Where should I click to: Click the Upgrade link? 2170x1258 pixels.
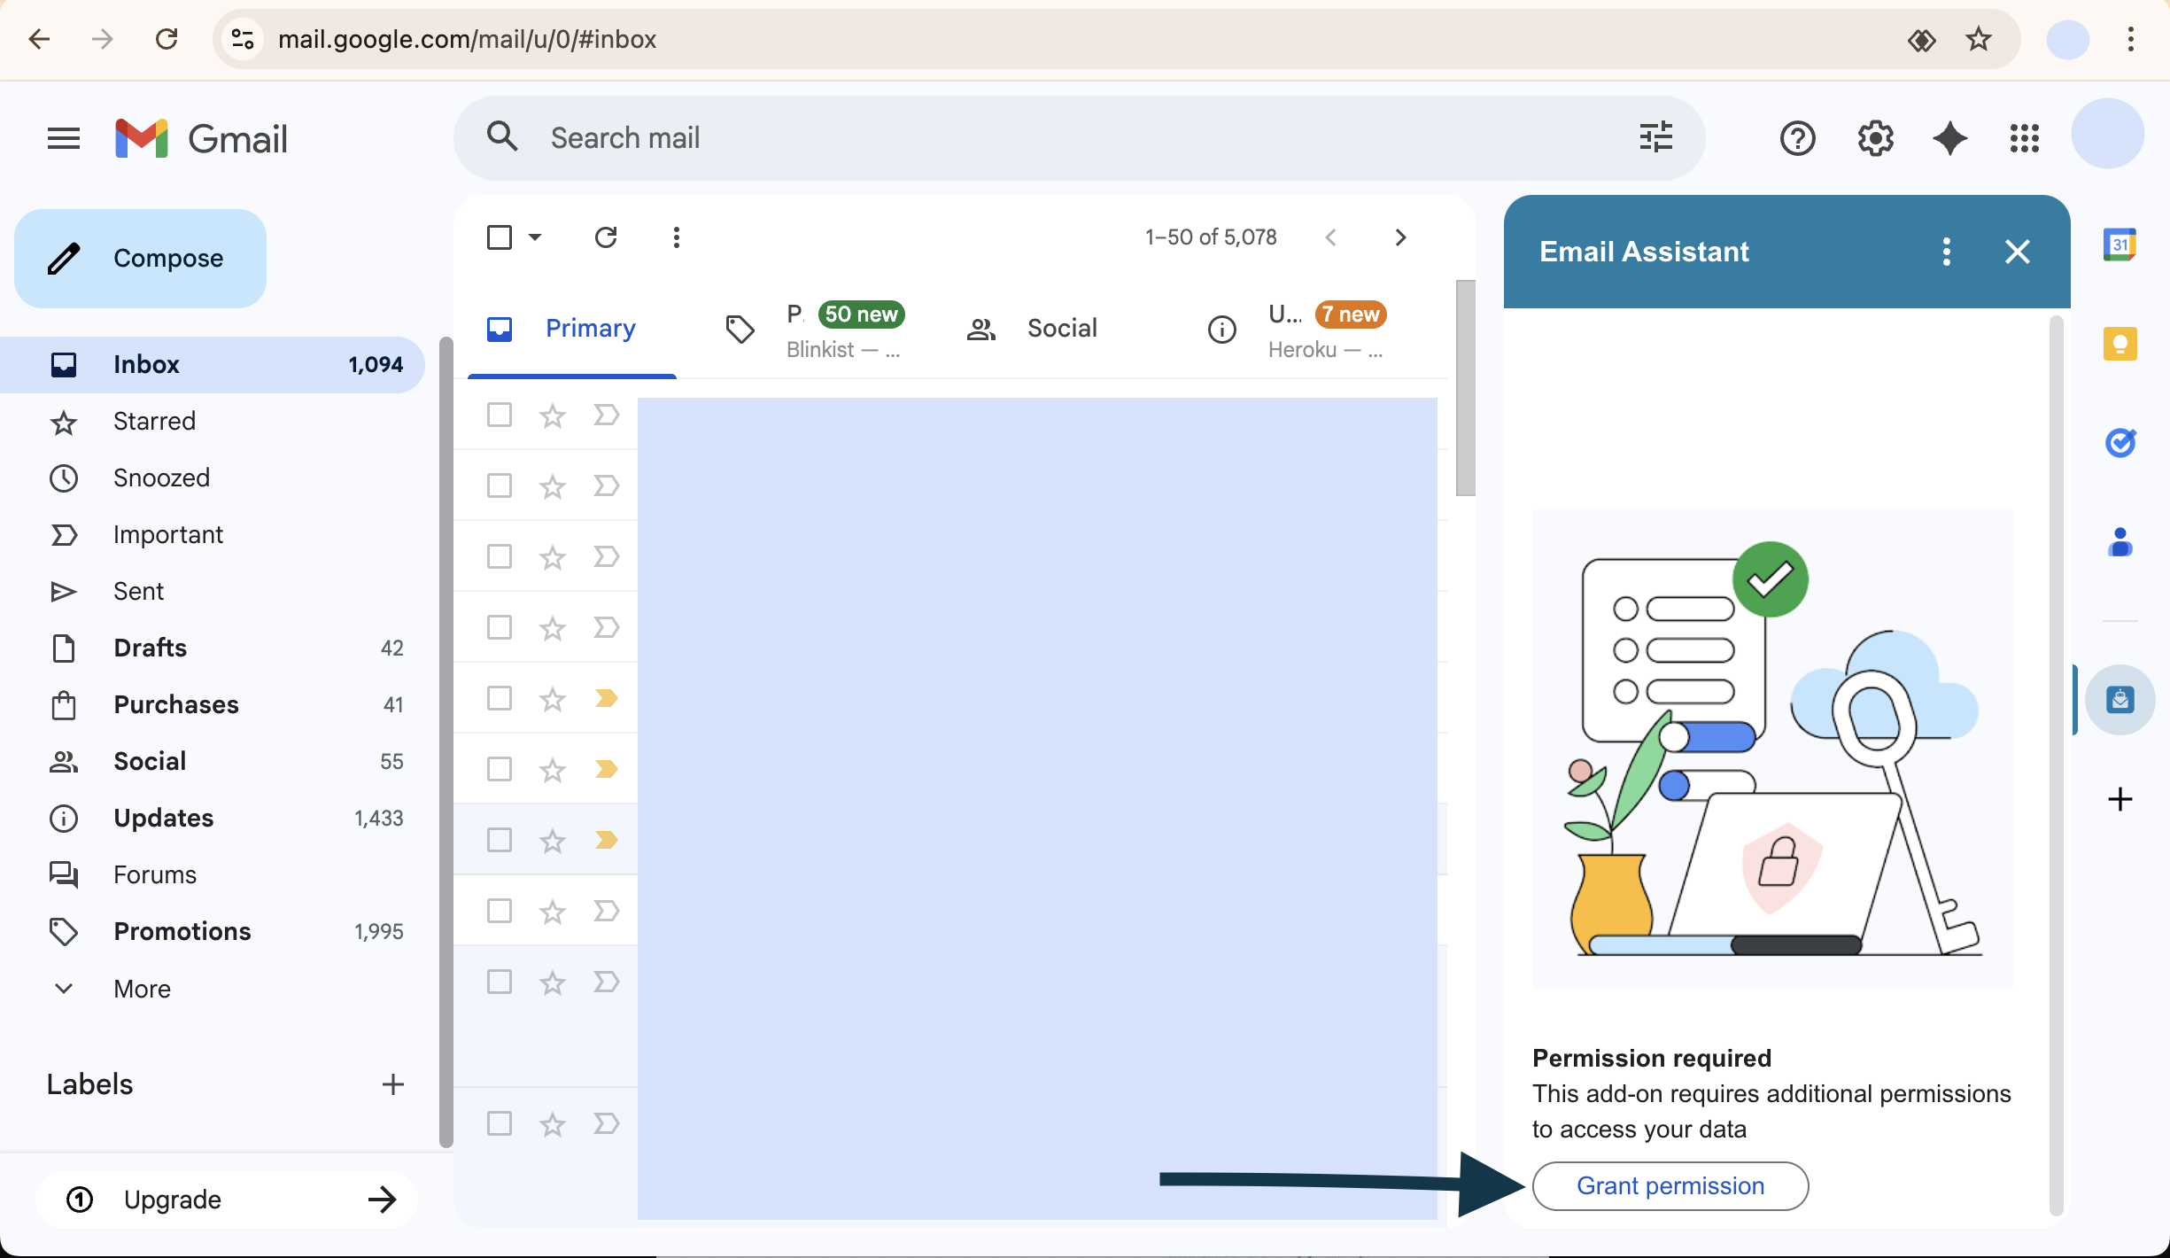click(x=171, y=1199)
